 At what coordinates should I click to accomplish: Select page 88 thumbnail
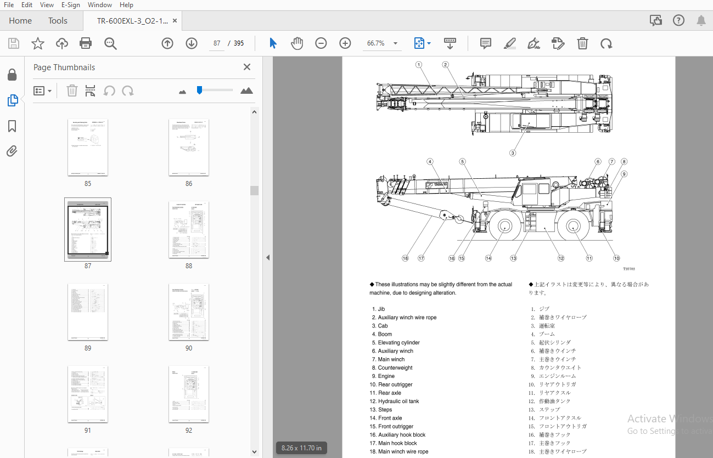(x=189, y=230)
